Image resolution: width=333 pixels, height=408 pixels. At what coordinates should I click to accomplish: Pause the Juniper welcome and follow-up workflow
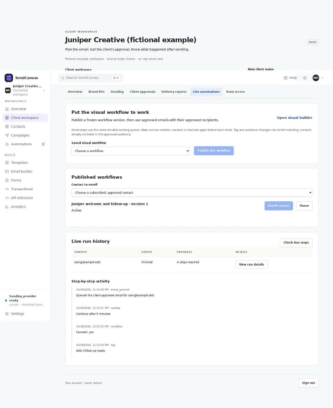[x=304, y=206]
